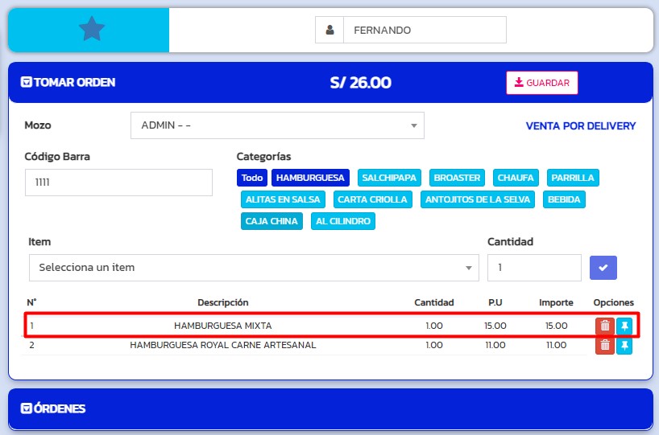Filter by BEBIDA category

click(563, 199)
